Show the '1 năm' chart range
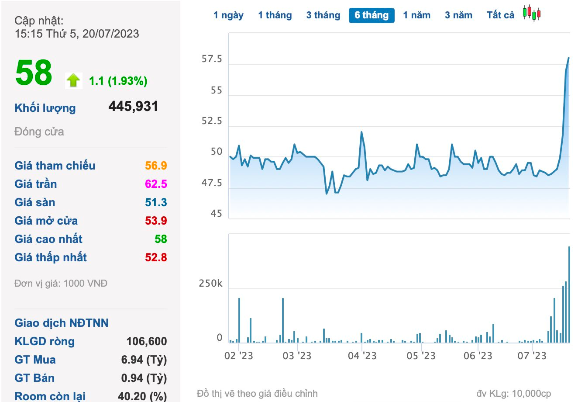This screenshot has width=578, height=402. click(416, 15)
